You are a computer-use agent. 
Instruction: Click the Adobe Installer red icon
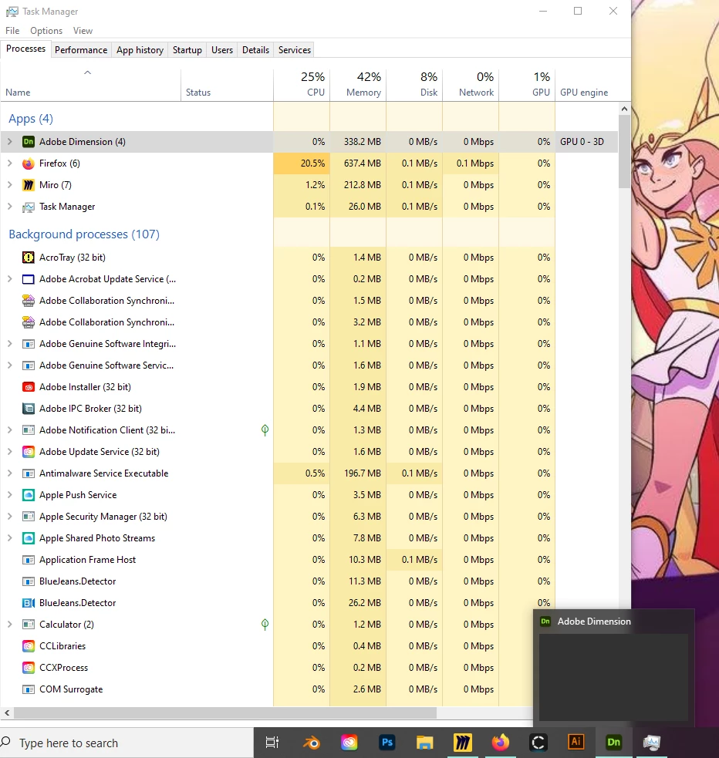click(x=29, y=387)
